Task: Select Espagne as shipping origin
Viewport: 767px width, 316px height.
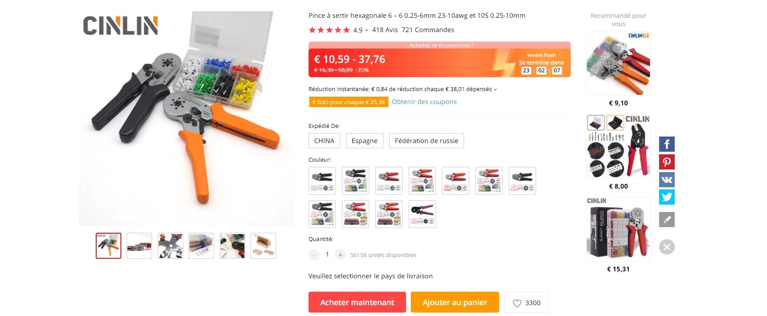Action: pyautogui.click(x=364, y=141)
